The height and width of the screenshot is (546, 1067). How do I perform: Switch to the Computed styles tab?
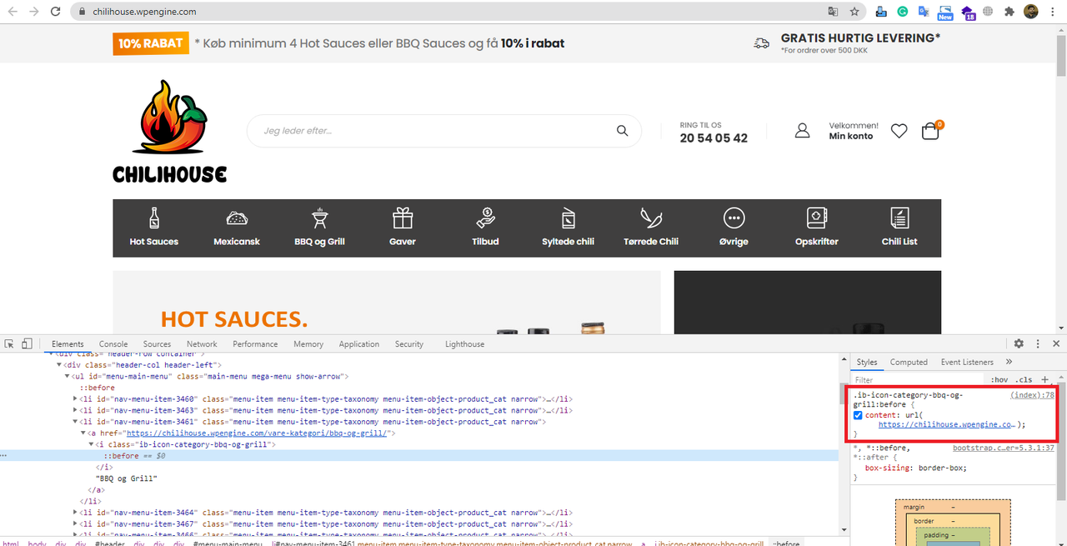coord(909,362)
